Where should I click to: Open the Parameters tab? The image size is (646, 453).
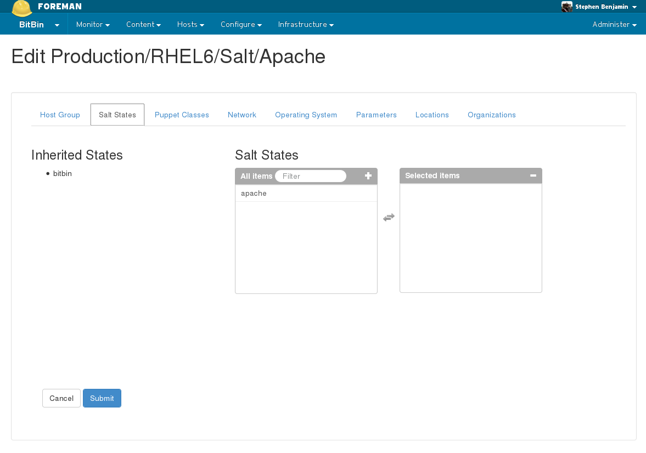click(x=376, y=115)
